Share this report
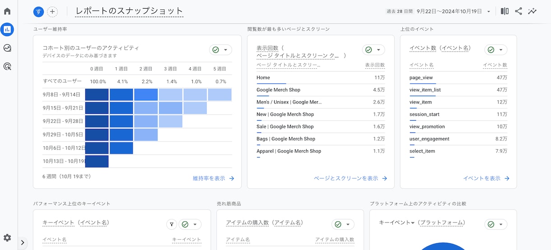 click(x=518, y=11)
